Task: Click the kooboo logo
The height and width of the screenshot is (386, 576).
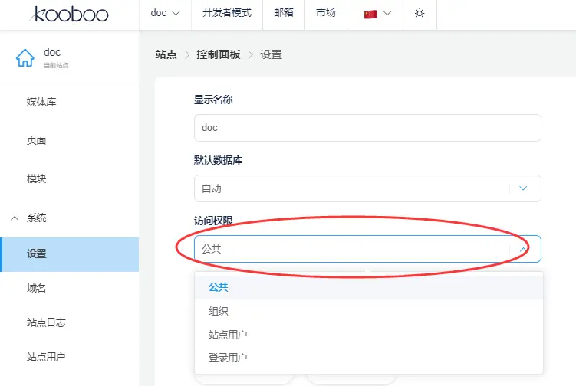Action: tap(71, 14)
